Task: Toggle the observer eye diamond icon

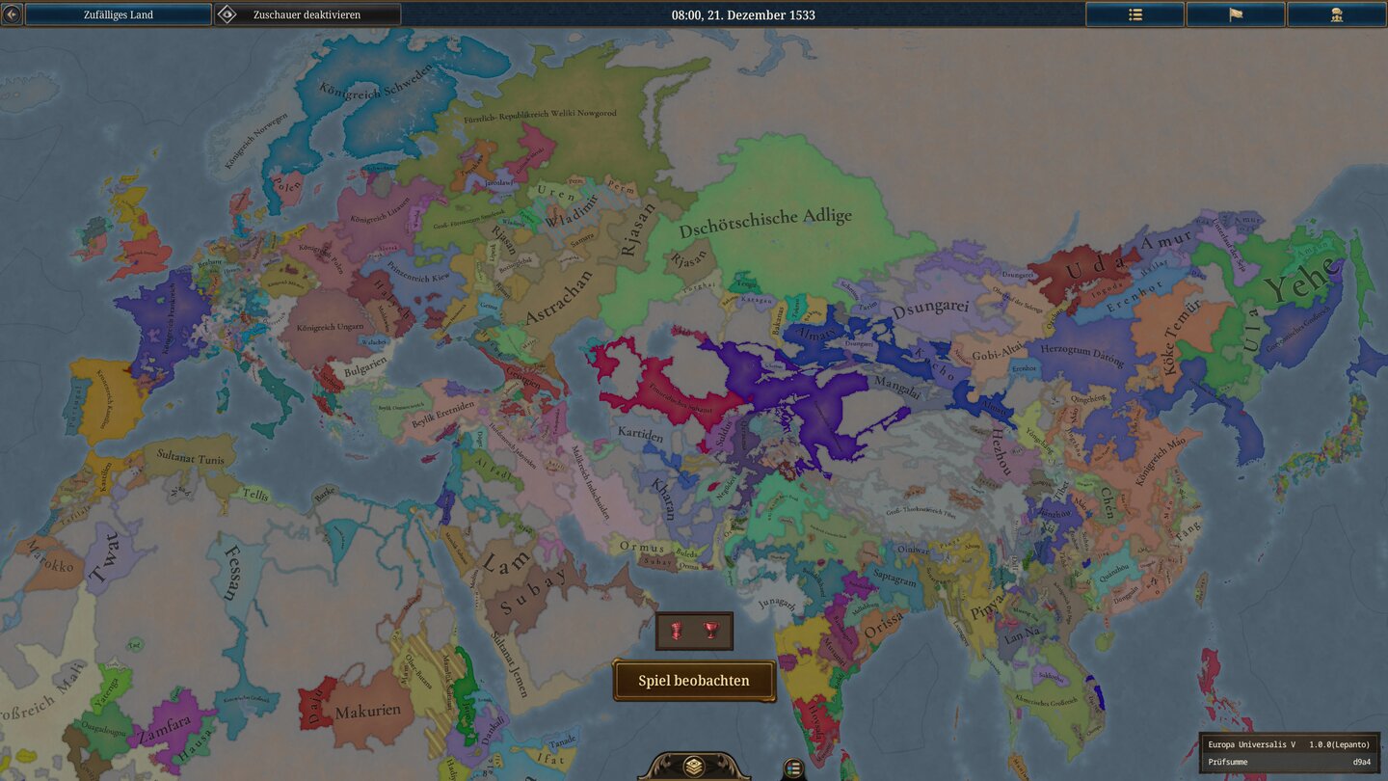Action: point(227,14)
